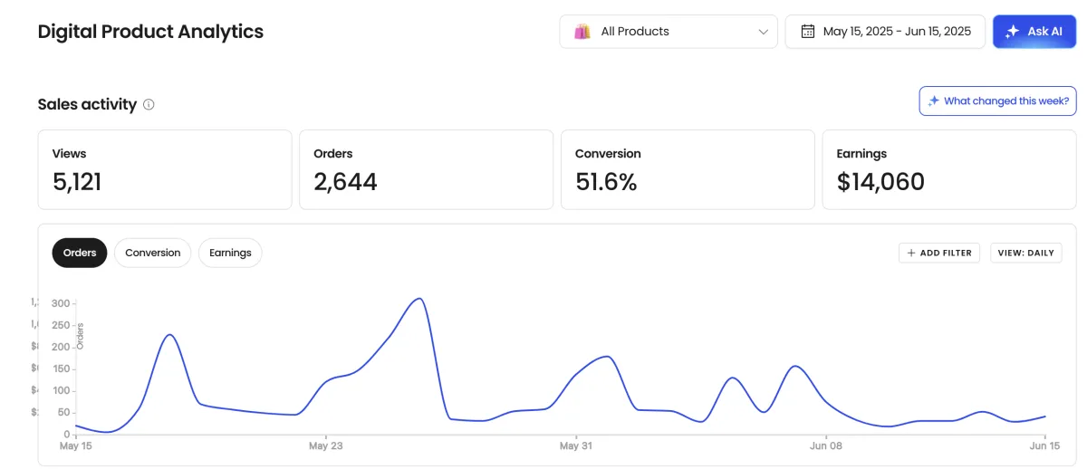Open the View: Daily granularity menu
Screen dimensions: 1087x469
pyautogui.click(x=1025, y=253)
